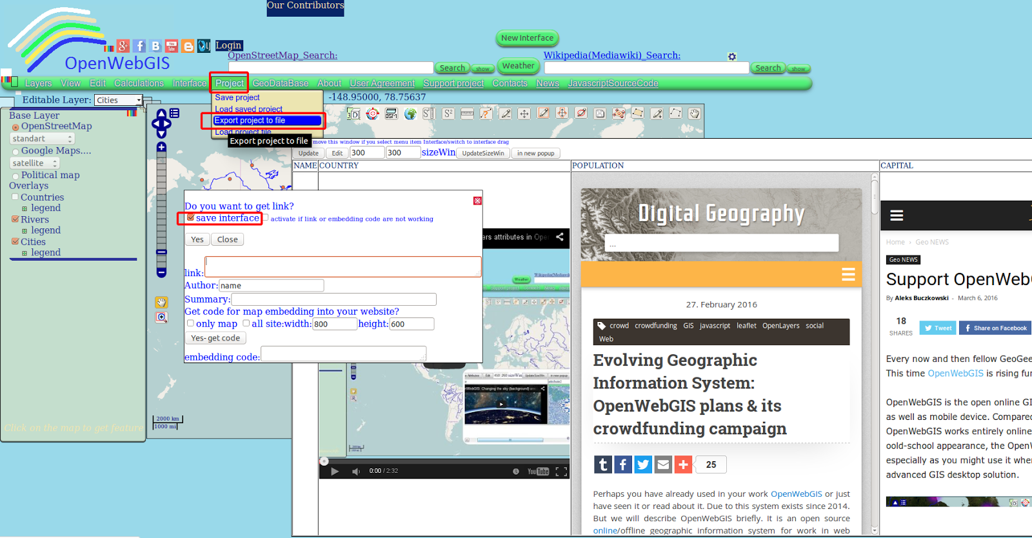Click the question-mark feature info tool
The image size is (1032, 538).
click(486, 114)
